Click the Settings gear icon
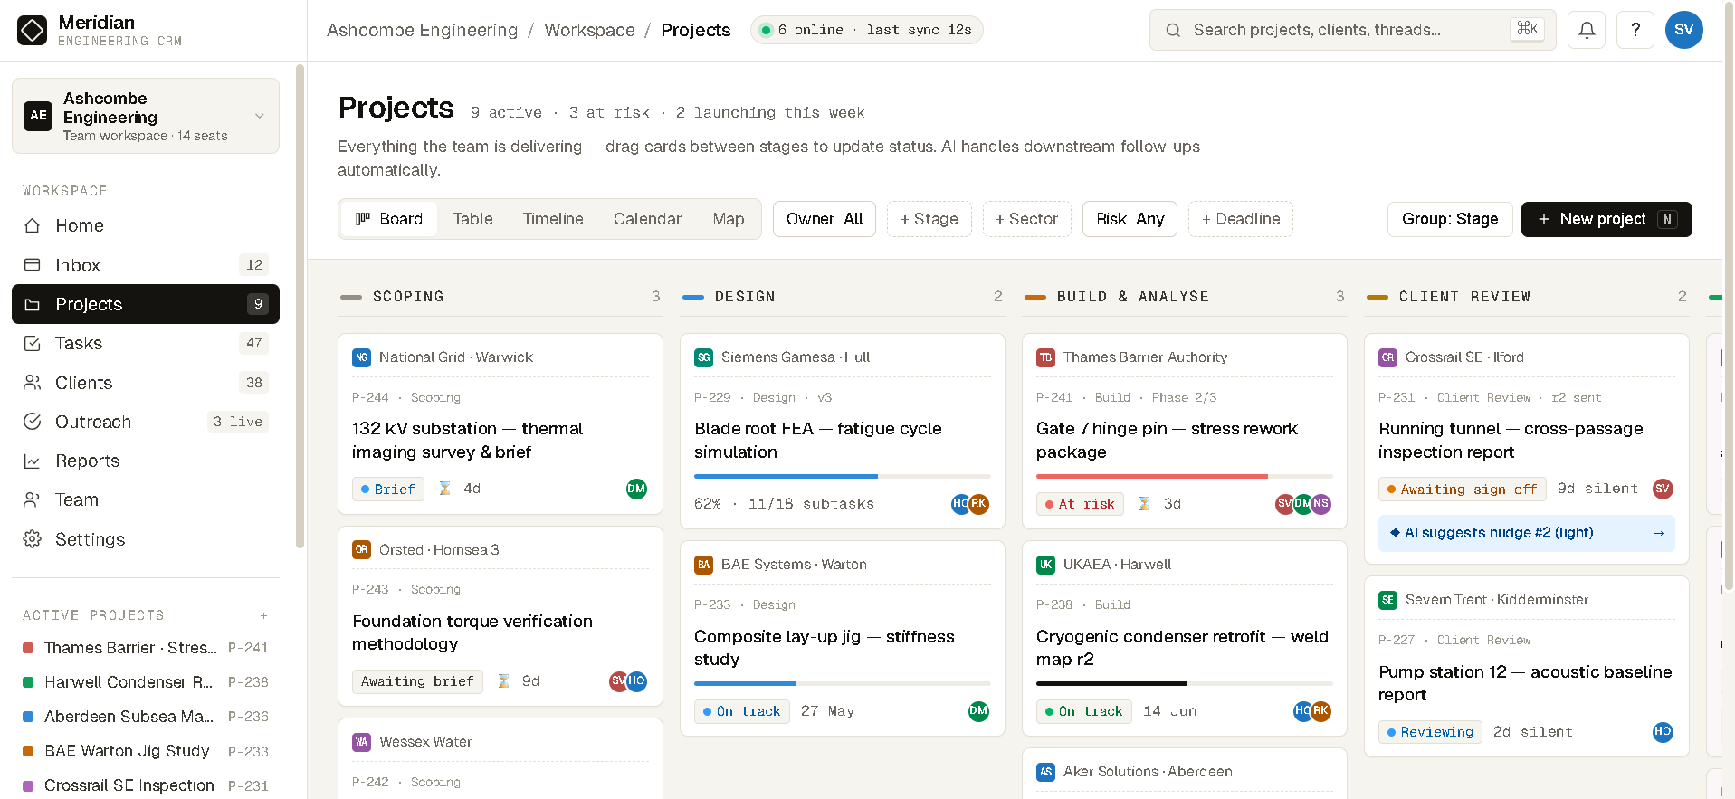Image resolution: width=1735 pixels, height=799 pixels. click(33, 539)
